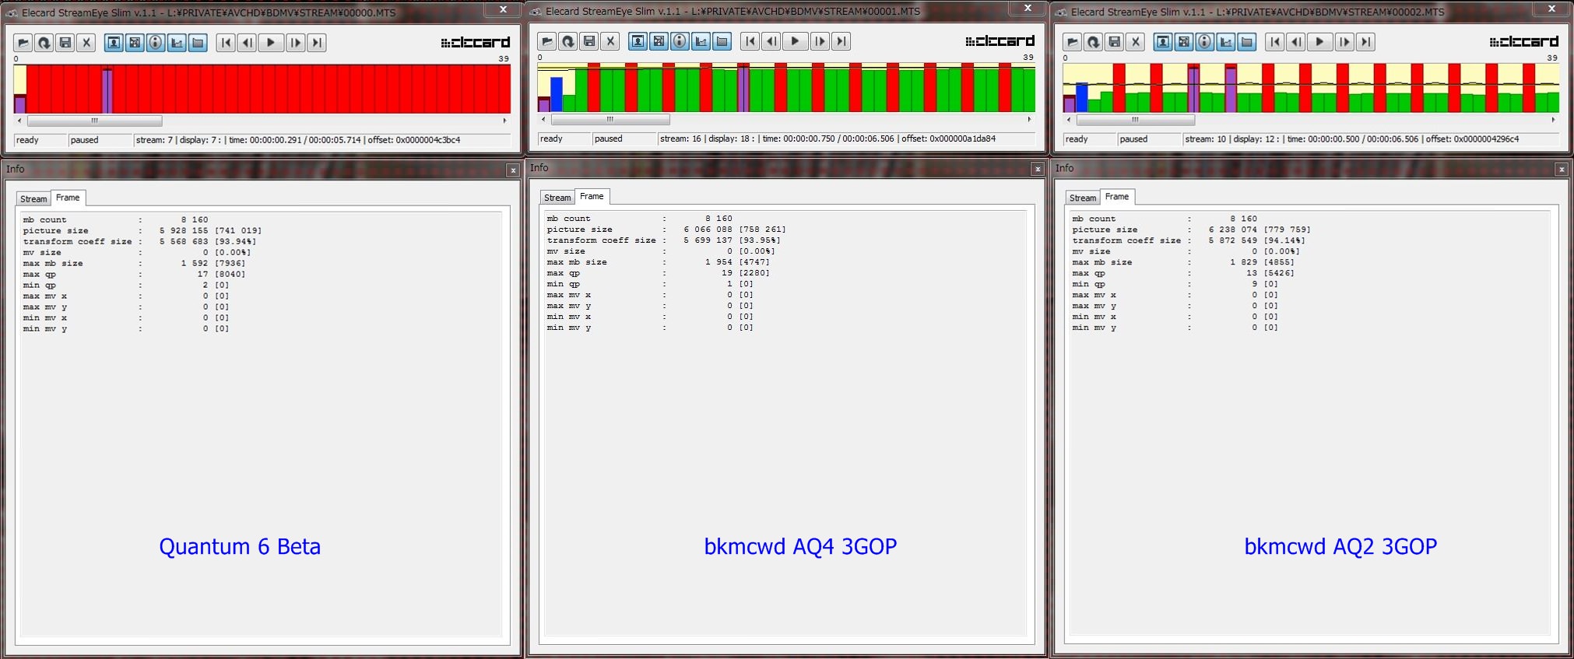Switch to Stream tab in bkmcwd AQ4 panel
The height and width of the screenshot is (659, 1574).
[x=557, y=198]
